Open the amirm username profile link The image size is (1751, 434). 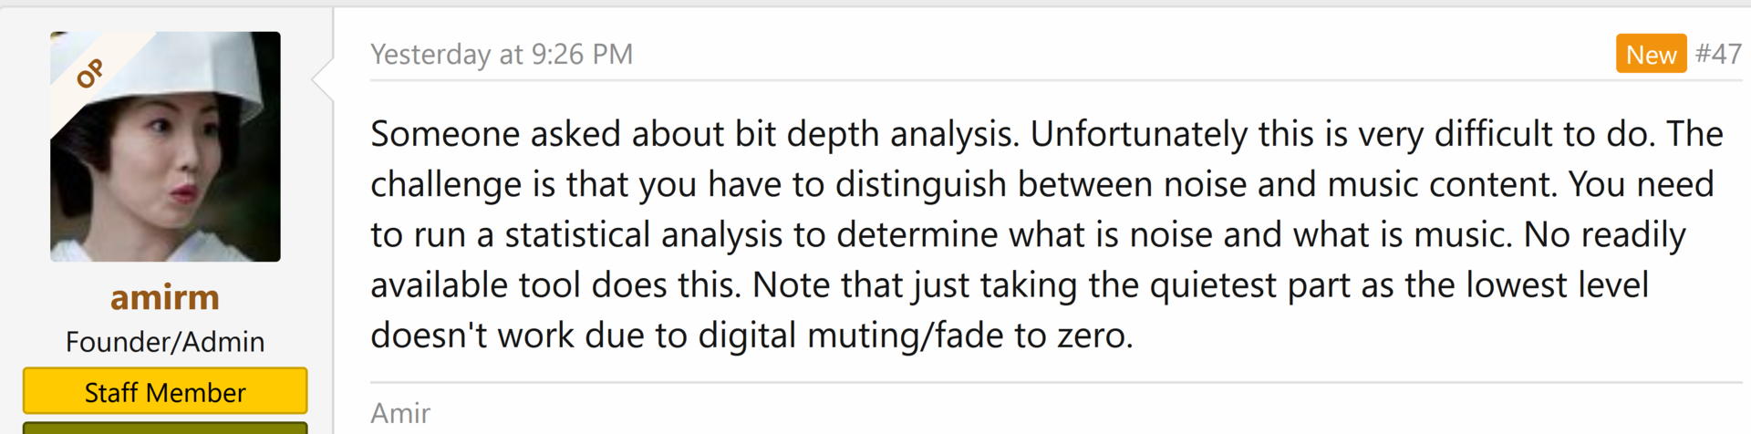click(x=165, y=298)
